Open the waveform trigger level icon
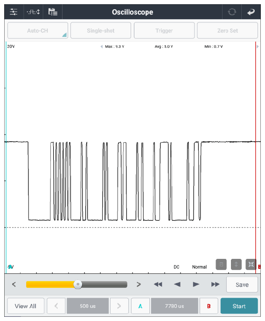Viewport: 265px width, 321px height. (x=33, y=12)
